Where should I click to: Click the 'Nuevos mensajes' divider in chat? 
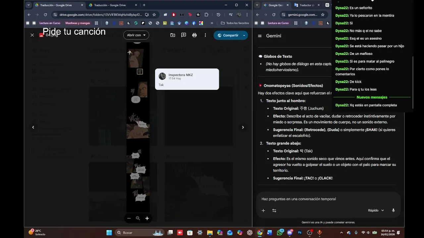tap(372, 97)
